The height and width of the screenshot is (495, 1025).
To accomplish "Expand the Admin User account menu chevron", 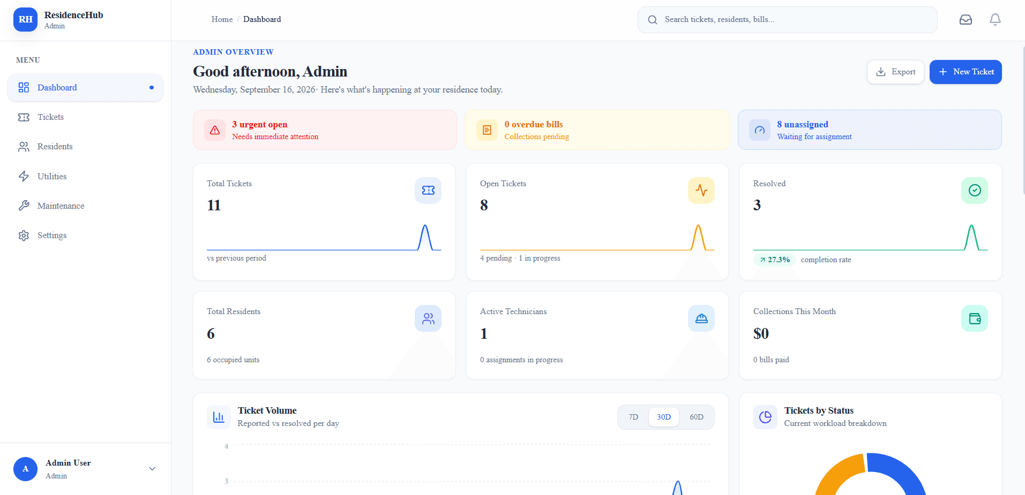I will click(x=152, y=469).
